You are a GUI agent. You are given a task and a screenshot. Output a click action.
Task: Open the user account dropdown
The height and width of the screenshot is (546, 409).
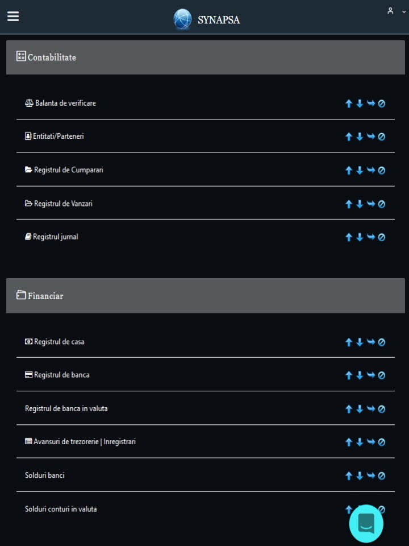click(396, 11)
